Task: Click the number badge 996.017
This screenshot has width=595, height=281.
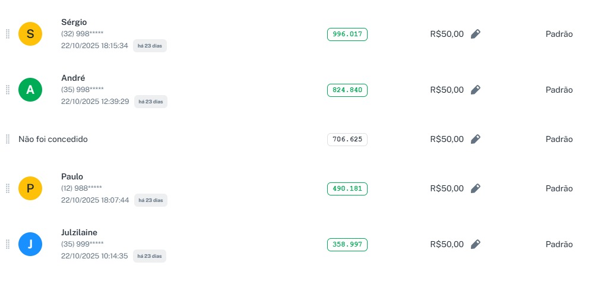Action: [x=347, y=34]
